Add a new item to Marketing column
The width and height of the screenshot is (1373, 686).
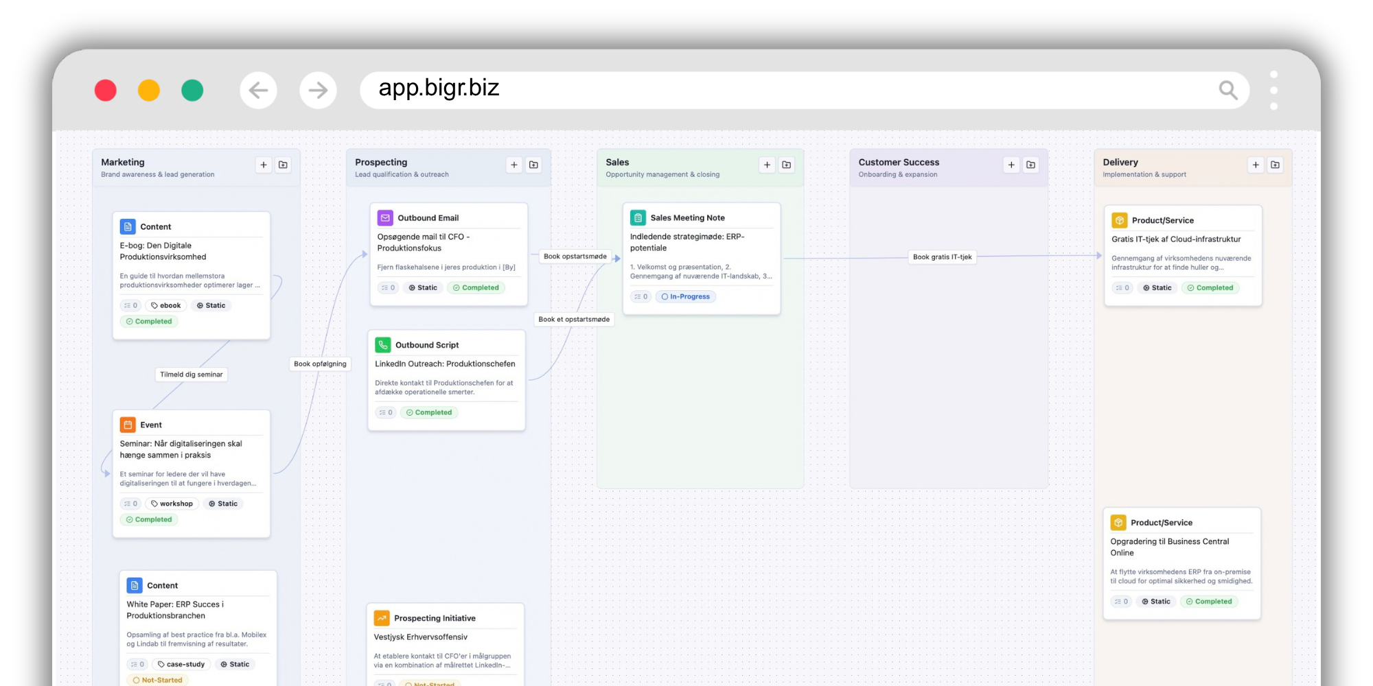(264, 165)
